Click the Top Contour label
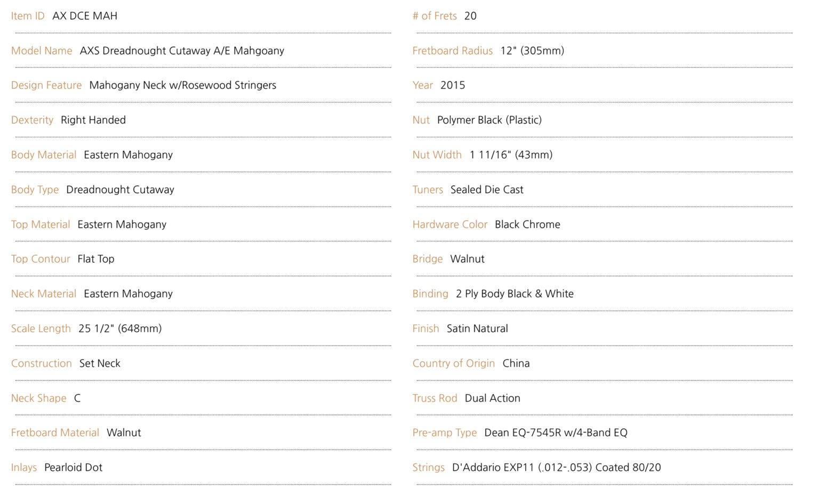This screenshot has width=819, height=497. point(41,259)
